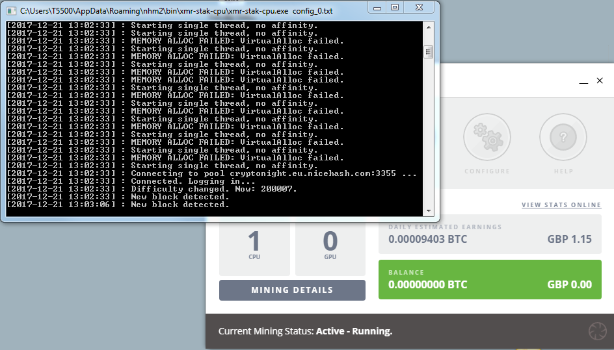Click the spinning status icon in footer
This screenshot has width=614, height=350.
[598, 331]
